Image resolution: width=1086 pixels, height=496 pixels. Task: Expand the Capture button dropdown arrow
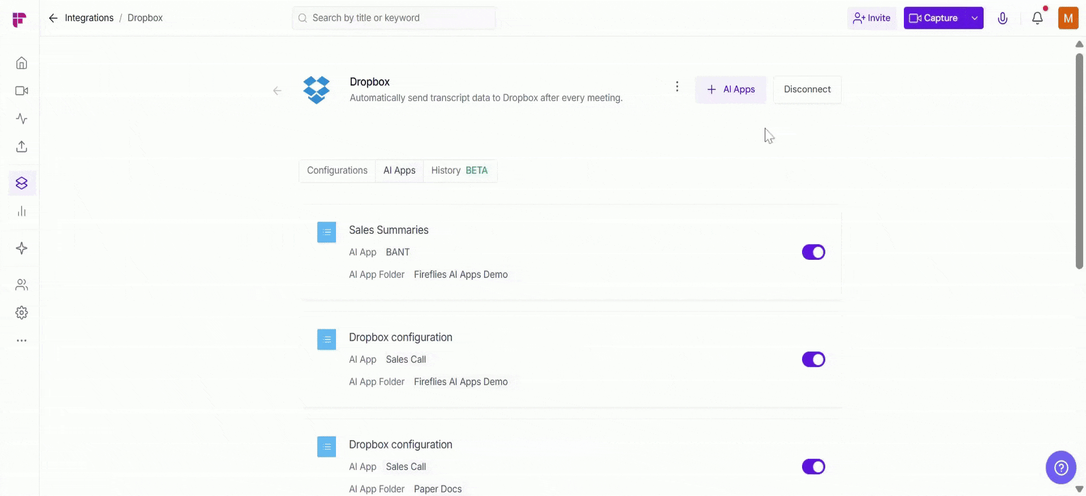974,18
